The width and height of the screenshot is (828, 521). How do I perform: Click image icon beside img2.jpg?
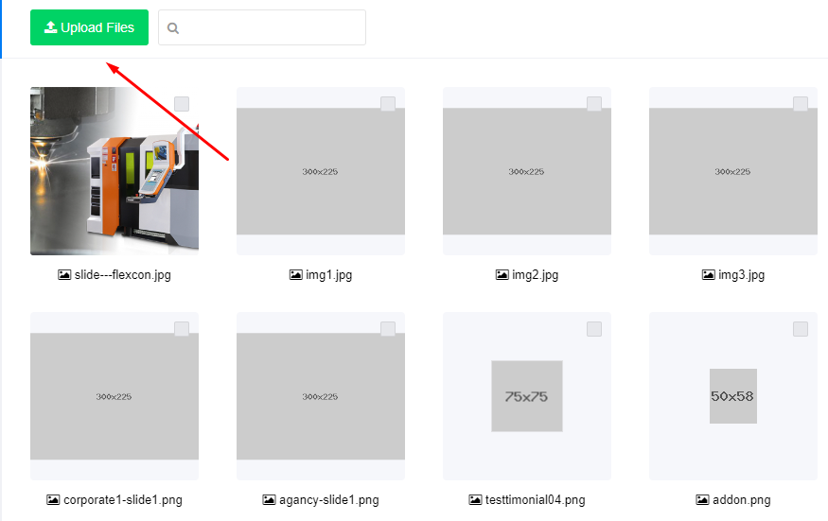click(x=502, y=274)
